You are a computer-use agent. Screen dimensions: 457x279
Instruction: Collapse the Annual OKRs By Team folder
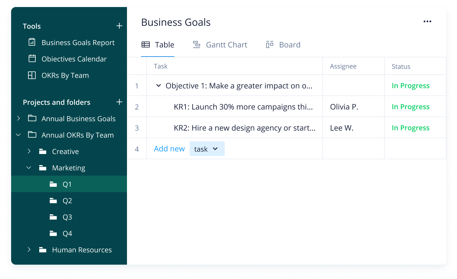pyautogui.click(x=18, y=135)
